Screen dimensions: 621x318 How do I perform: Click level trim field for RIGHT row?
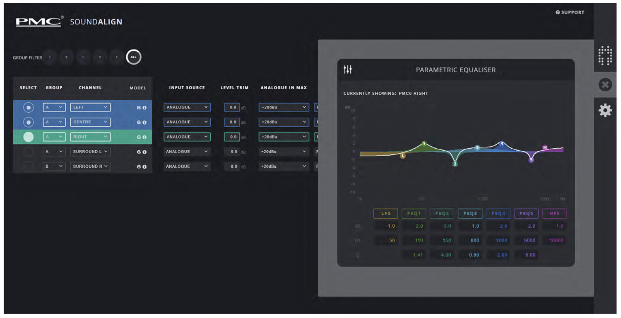232,137
